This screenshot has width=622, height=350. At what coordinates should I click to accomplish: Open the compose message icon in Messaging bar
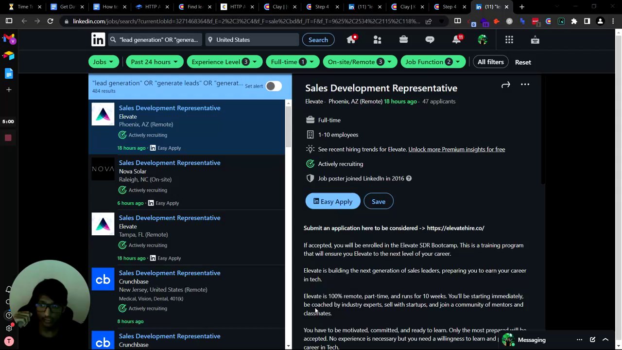pyautogui.click(x=592, y=340)
